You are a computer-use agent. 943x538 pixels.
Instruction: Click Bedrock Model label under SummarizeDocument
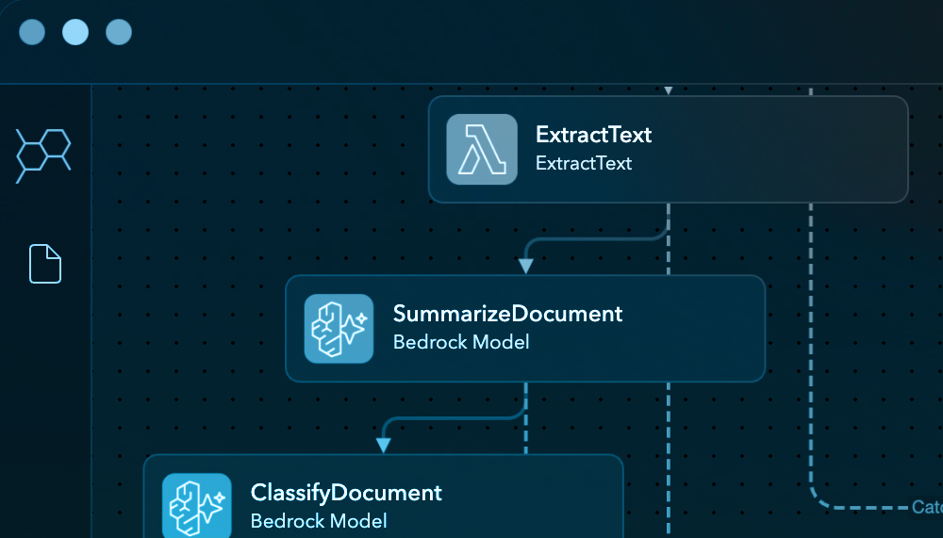click(461, 342)
